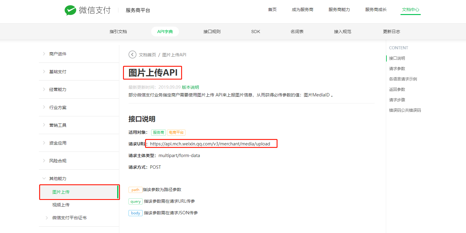Switch to the 指引文档 tab
Screen dimensions: 466x233
pos(118,32)
